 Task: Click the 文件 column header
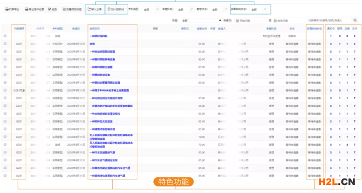pos(354,29)
